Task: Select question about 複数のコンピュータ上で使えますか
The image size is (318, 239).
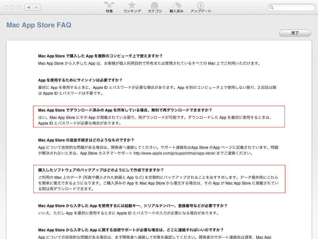Action: point(100,56)
